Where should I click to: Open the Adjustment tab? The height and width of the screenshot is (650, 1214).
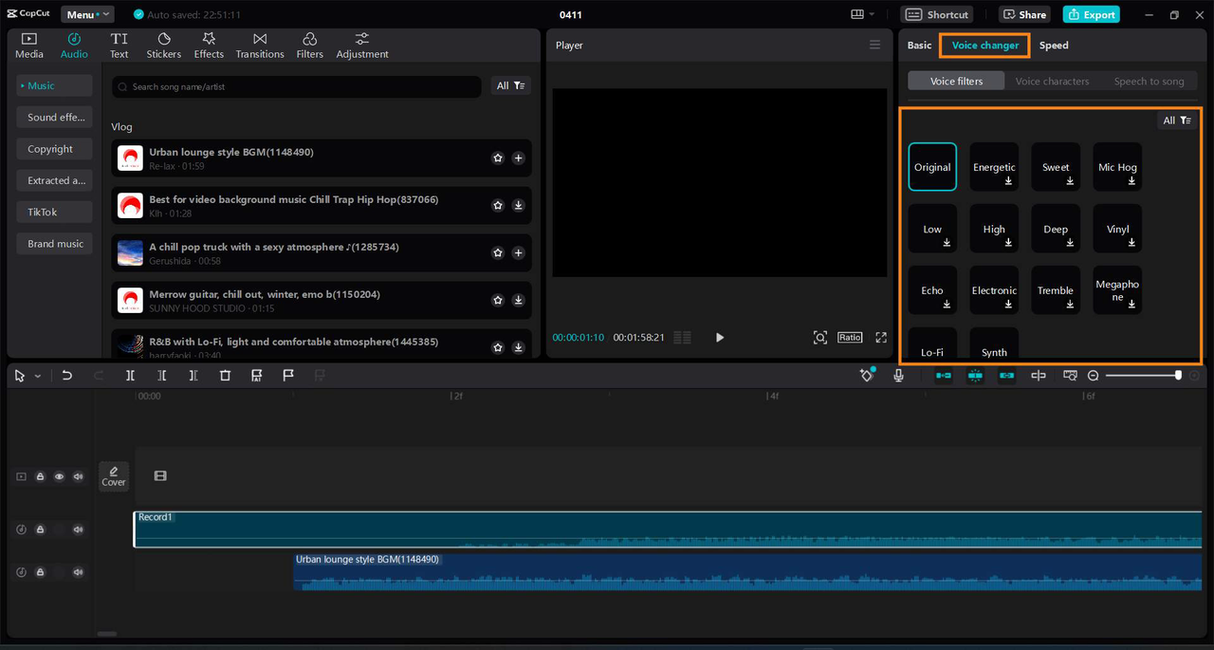coord(362,46)
